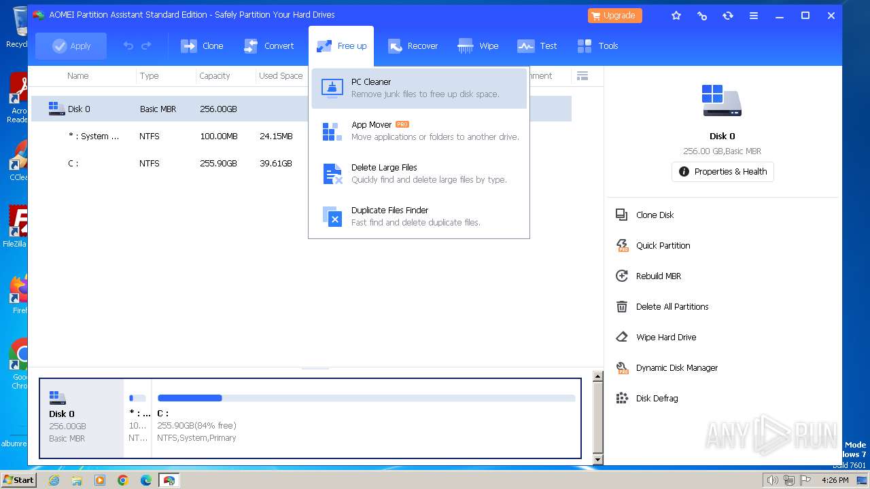Click the clock showing 4:26 PM
The width and height of the screenshot is (870, 489).
coord(835,480)
